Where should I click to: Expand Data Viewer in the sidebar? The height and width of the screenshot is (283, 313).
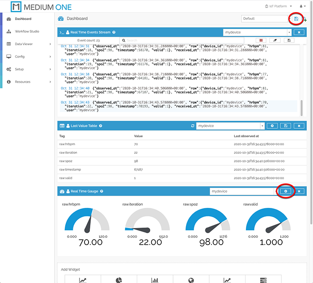point(27,44)
